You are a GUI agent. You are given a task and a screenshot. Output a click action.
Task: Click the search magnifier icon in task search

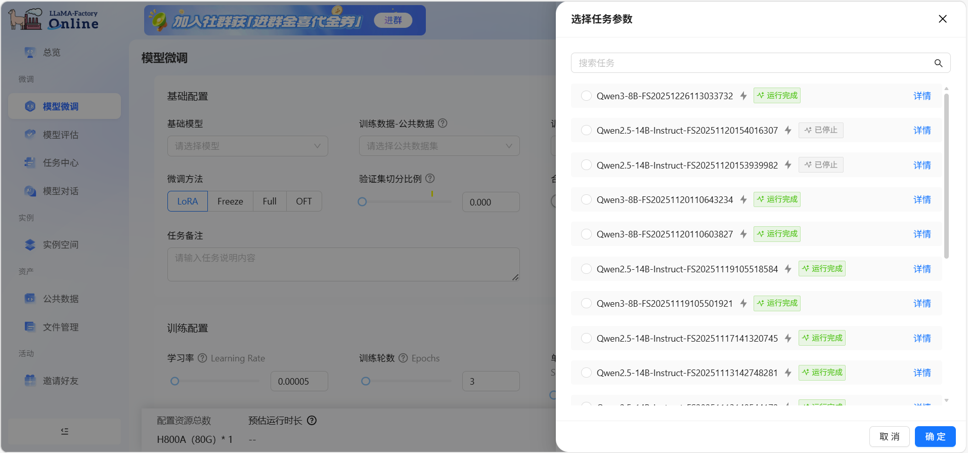tap(938, 63)
